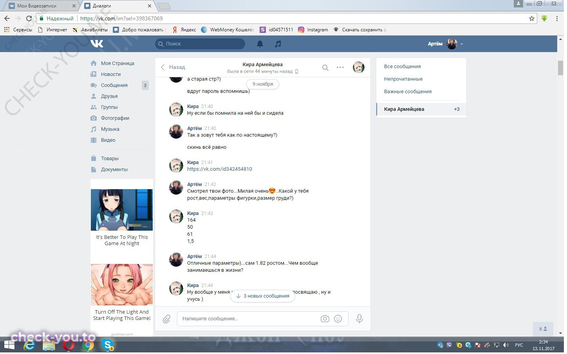This screenshot has height=354, width=567.
Task: Click Артём's avatar on the 21:42 message
Action: pos(176,188)
